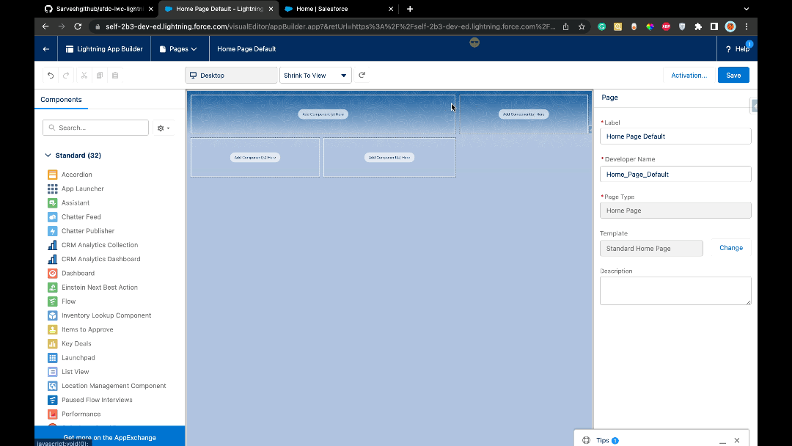This screenshot has height=446, width=792.
Task: Select the Paused Flow Interviews icon
Action: pos(53,400)
